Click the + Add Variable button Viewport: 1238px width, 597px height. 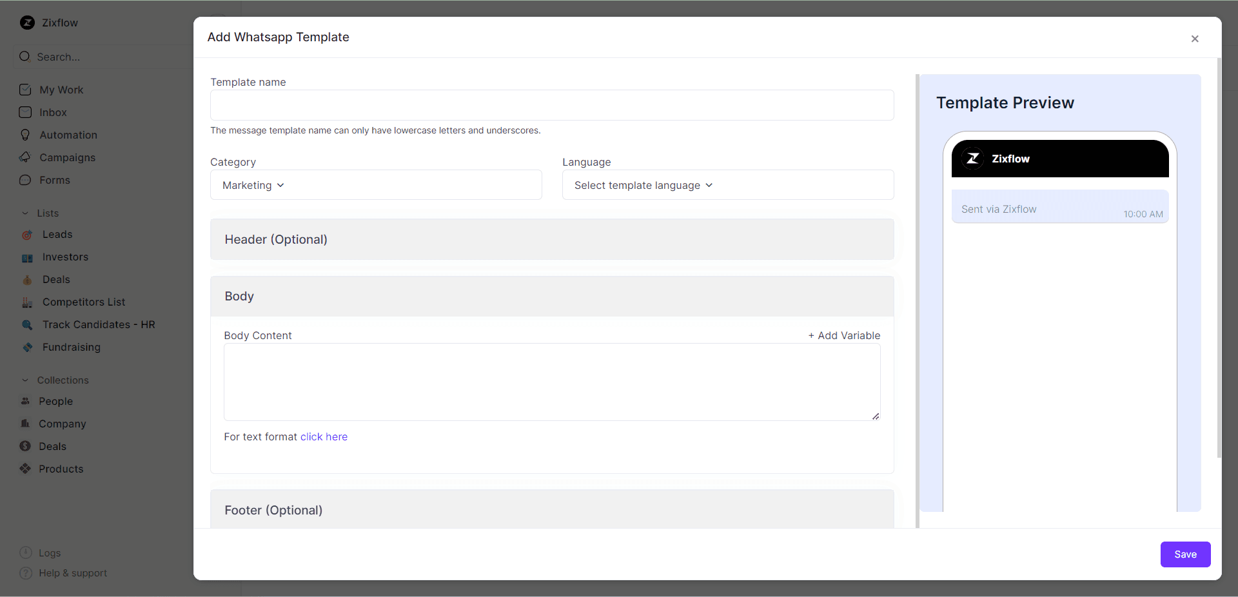tap(844, 335)
